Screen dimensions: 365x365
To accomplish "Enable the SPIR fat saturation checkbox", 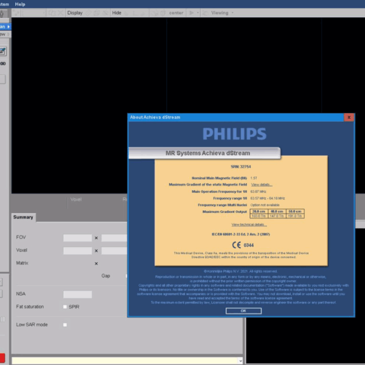I will pyautogui.click(x=65, y=307).
